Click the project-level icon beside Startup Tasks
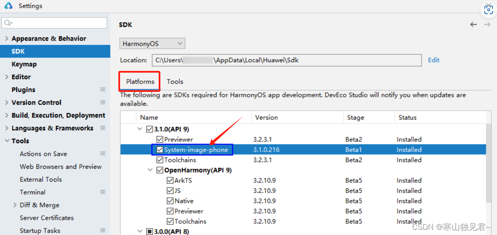Viewport: 497px width, 235px height. [x=102, y=231]
